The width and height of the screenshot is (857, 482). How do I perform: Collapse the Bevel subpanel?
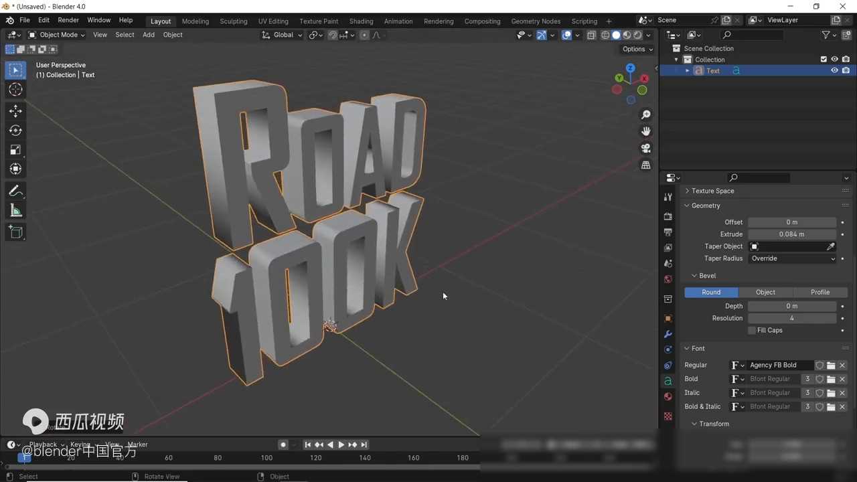click(707, 276)
